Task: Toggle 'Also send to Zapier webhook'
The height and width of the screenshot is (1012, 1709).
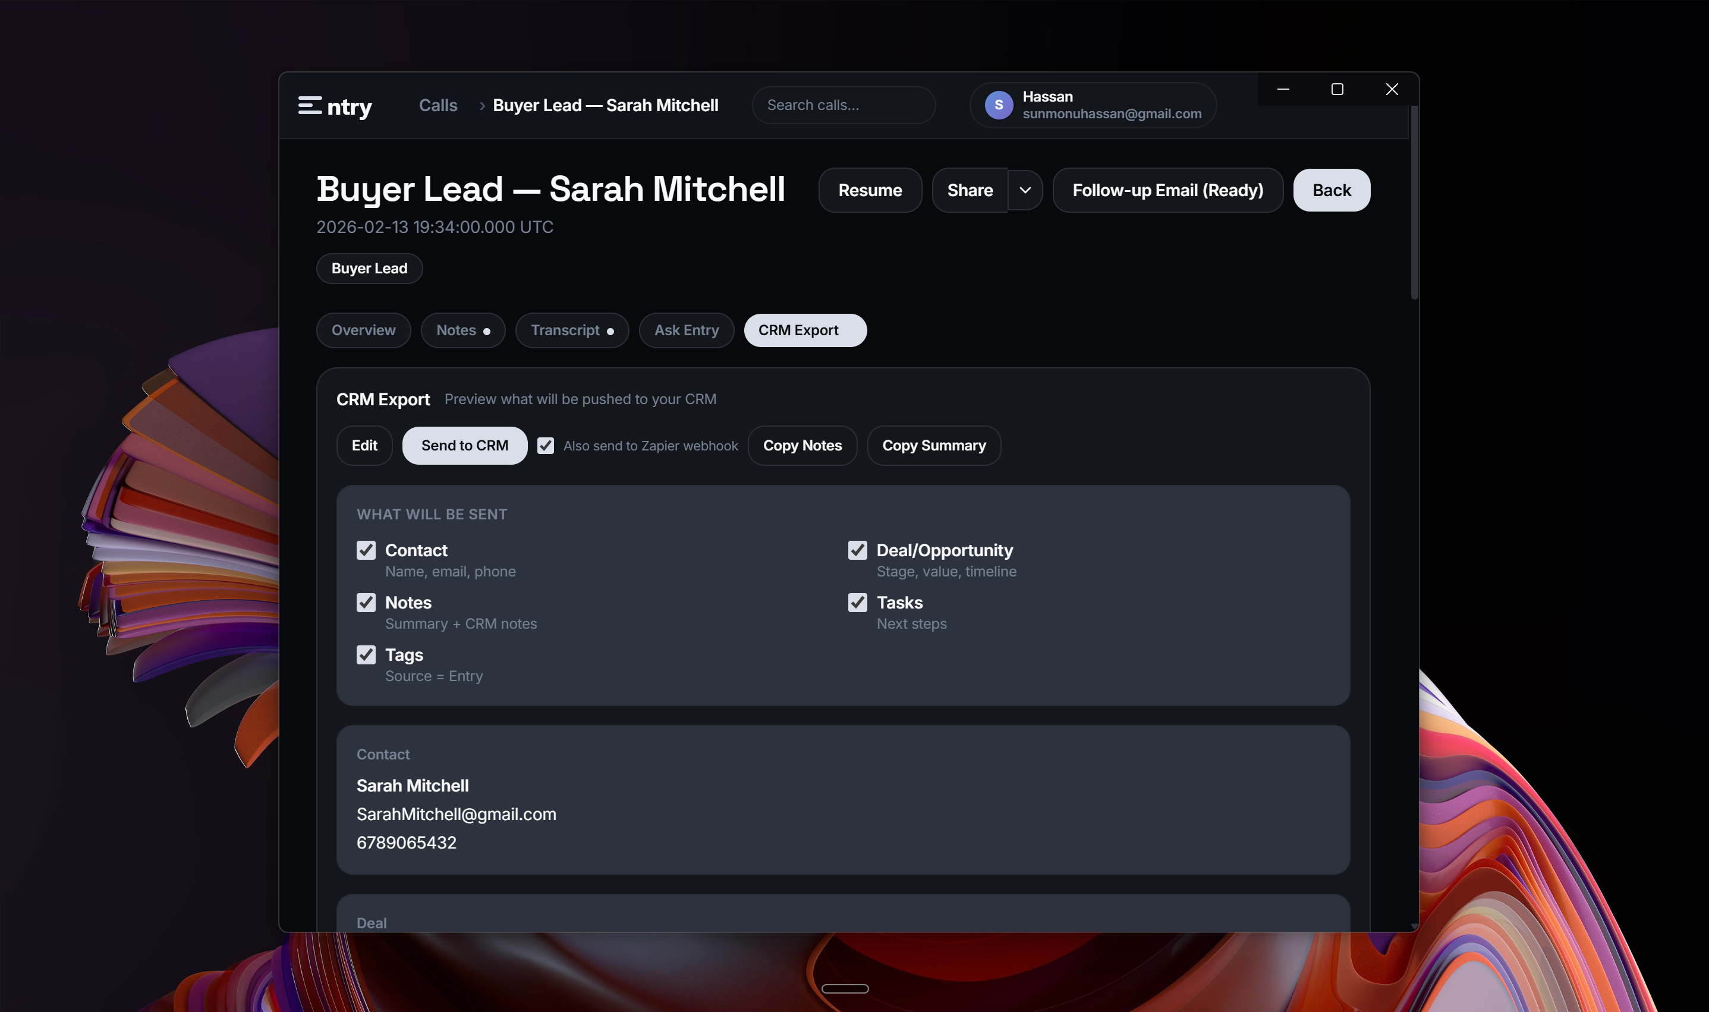Action: pyautogui.click(x=546, y=445)
